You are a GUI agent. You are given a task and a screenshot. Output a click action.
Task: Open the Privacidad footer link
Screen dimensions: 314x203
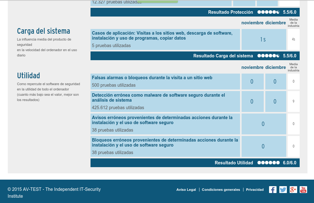point(255,190)
